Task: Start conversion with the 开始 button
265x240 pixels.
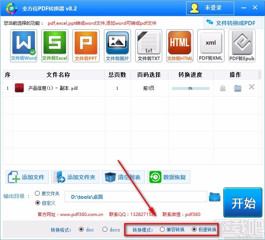Action: (x=243, y=202)
